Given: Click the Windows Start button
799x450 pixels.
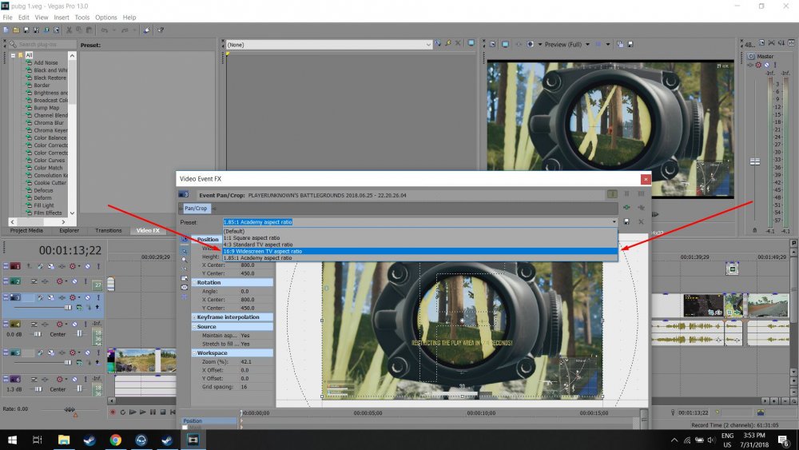Looking at the screenshot, I should point(12,440).
